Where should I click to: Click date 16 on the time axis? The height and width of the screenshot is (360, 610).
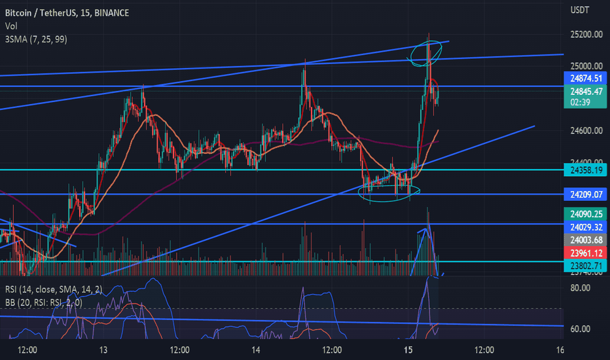[x=560, y=350]
